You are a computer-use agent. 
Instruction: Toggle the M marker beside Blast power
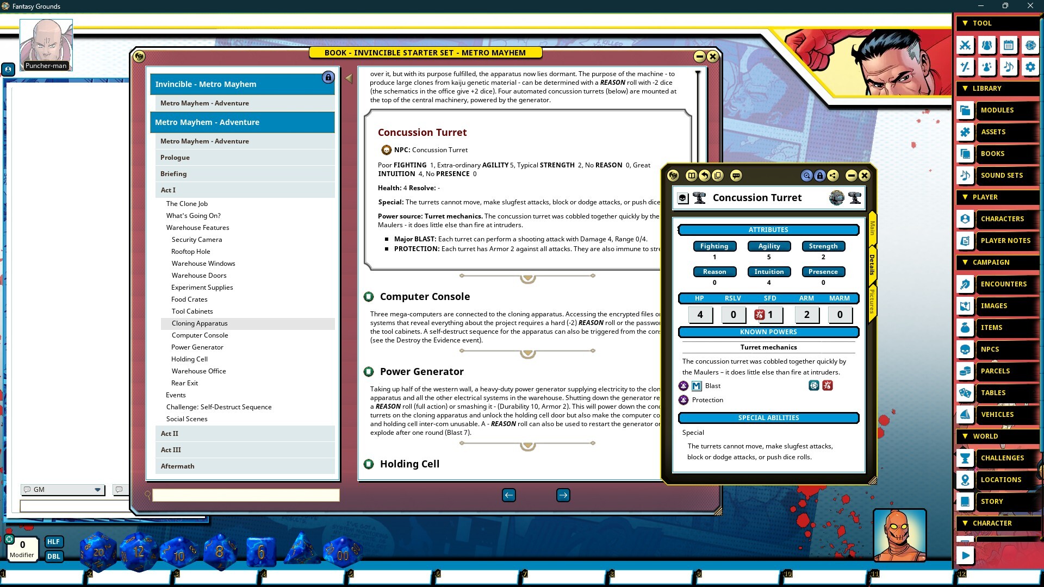click(697, 386)
